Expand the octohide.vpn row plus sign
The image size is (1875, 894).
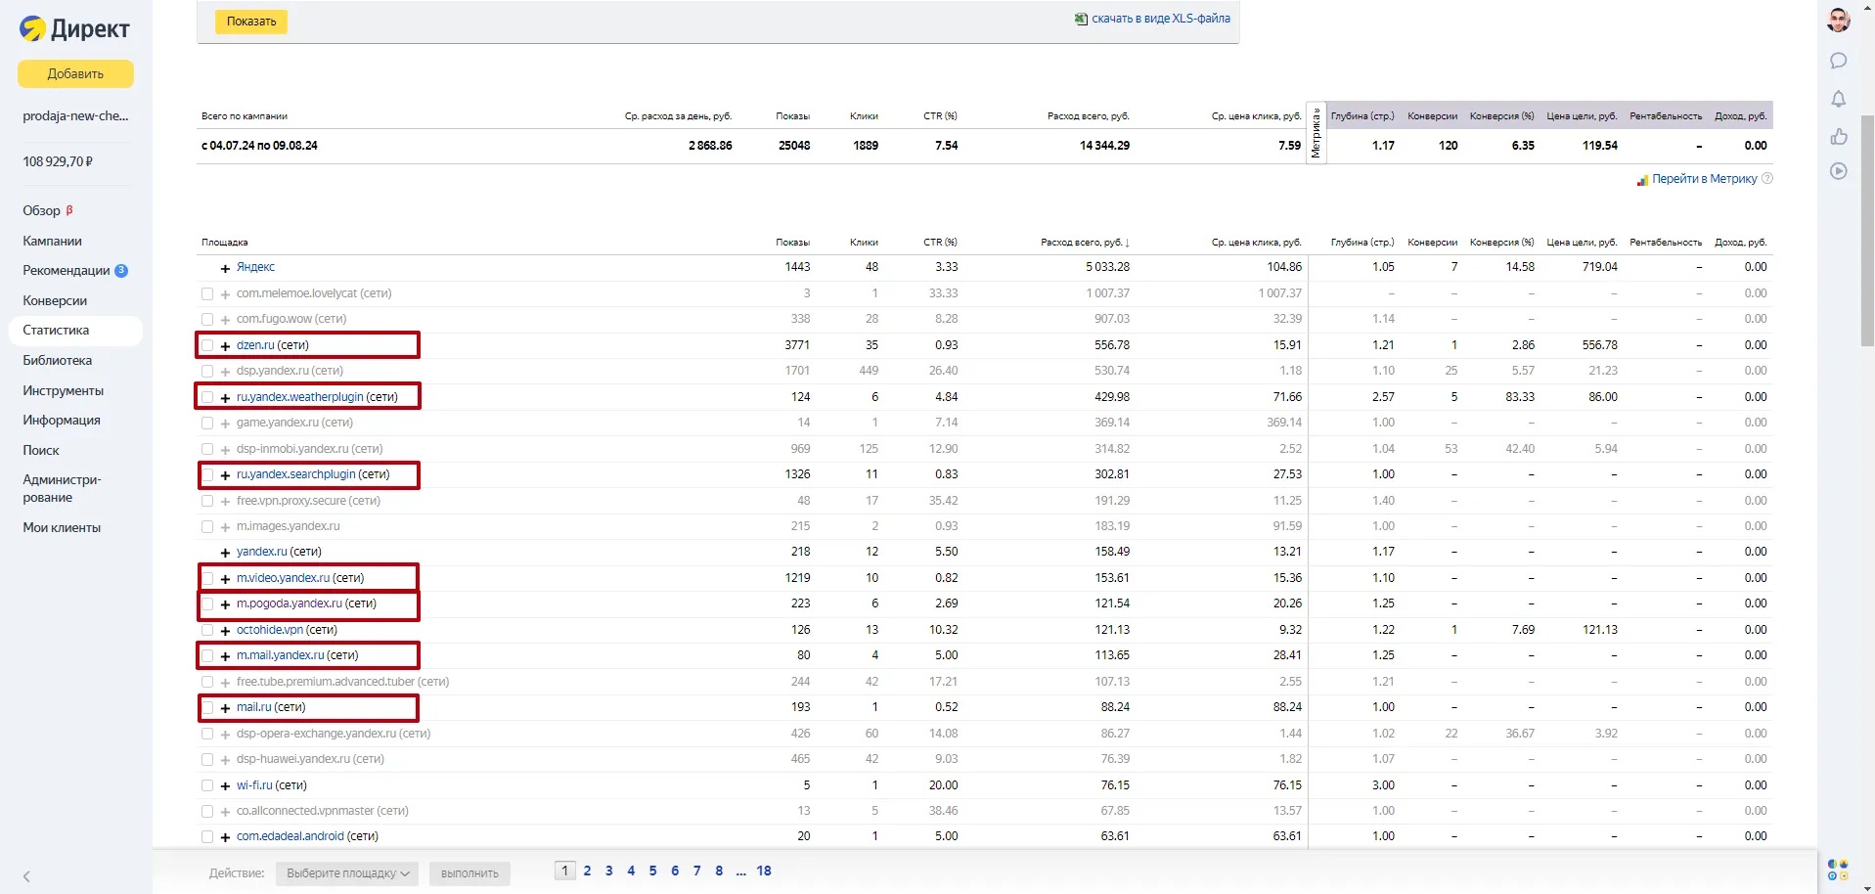click(225, 630)
